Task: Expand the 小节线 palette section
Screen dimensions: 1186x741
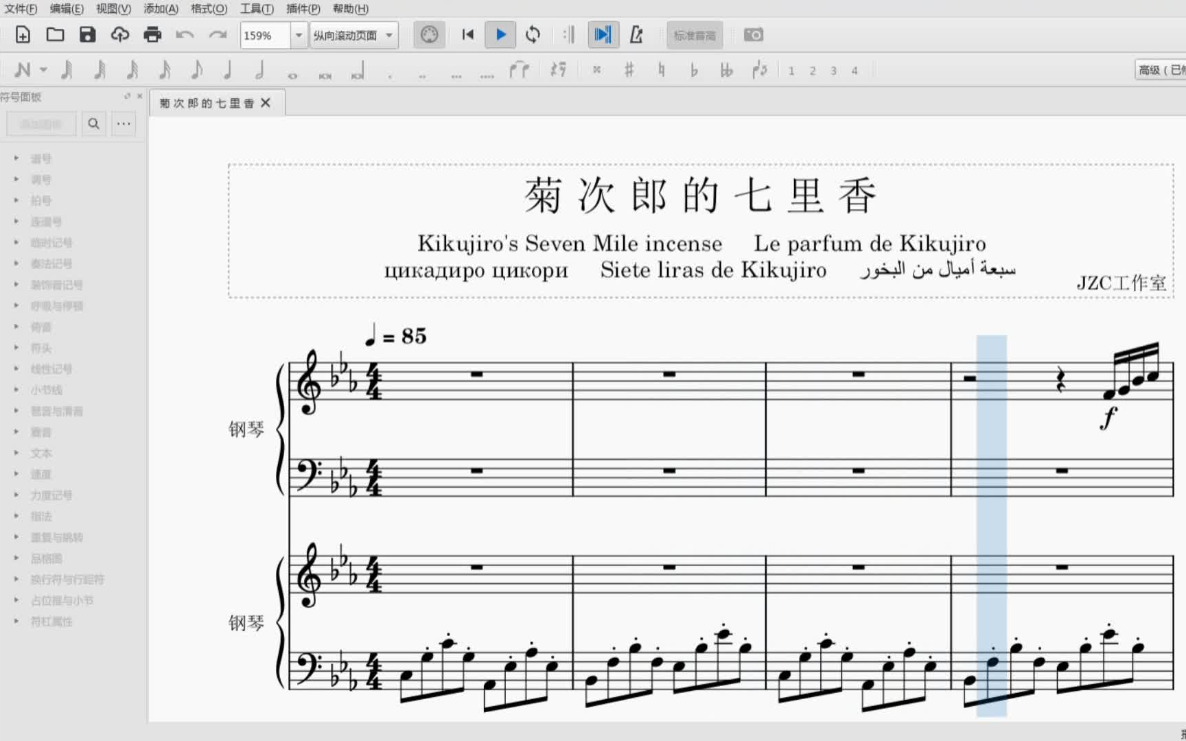Action: click(46, 390)
